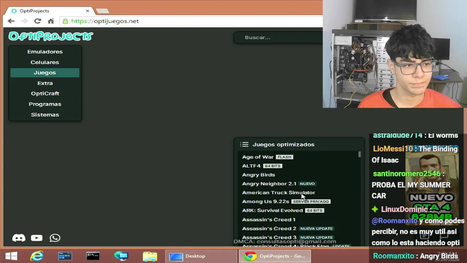Reload the page with refresh icon
Screen dimensions: 467x263
click(38, 21)
